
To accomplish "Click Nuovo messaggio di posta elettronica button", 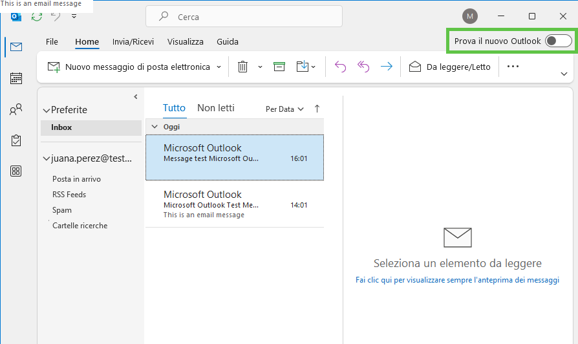I will (133, 67).
